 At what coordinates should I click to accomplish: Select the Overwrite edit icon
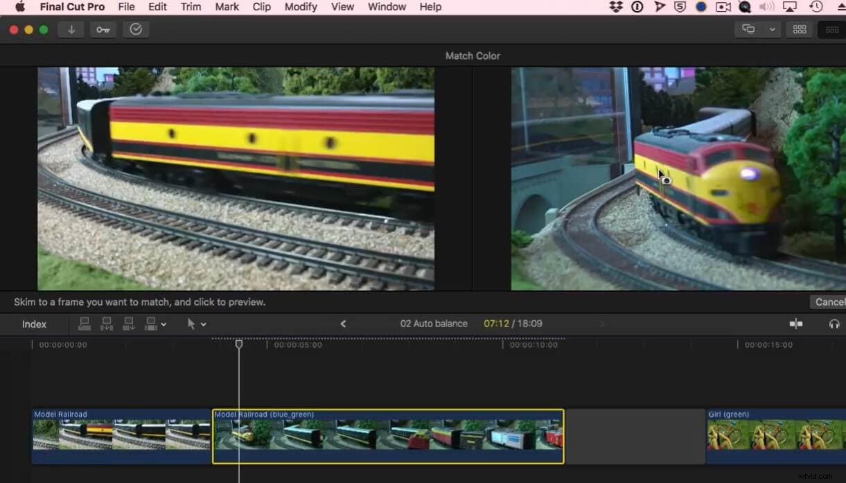pos(149,324)
